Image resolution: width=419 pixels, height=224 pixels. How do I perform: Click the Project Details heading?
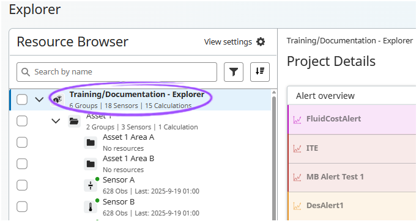tap(331, 61)
